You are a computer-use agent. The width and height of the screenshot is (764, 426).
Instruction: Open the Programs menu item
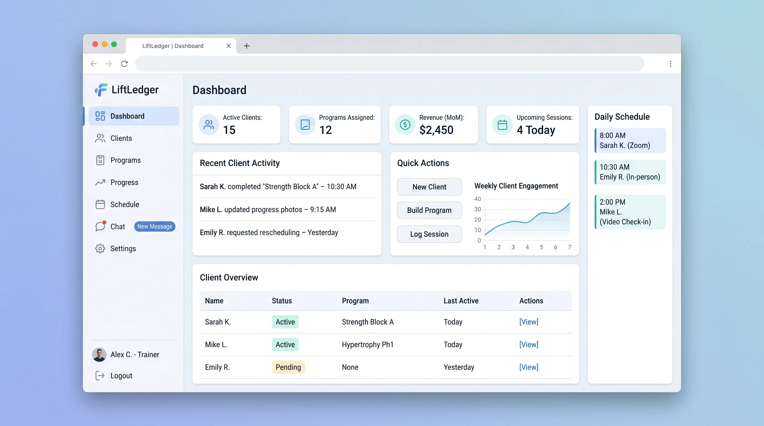(134, 160)
